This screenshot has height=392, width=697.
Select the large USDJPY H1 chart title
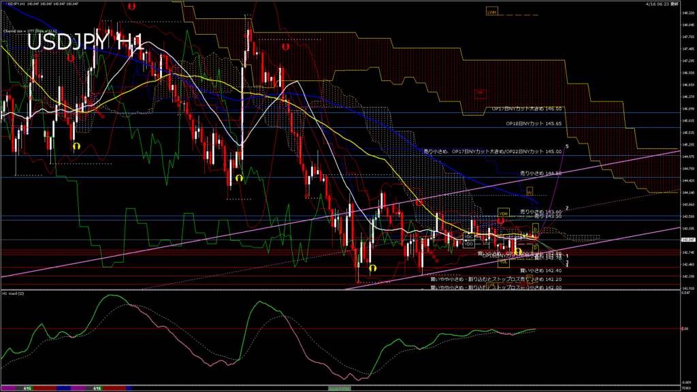85,42
